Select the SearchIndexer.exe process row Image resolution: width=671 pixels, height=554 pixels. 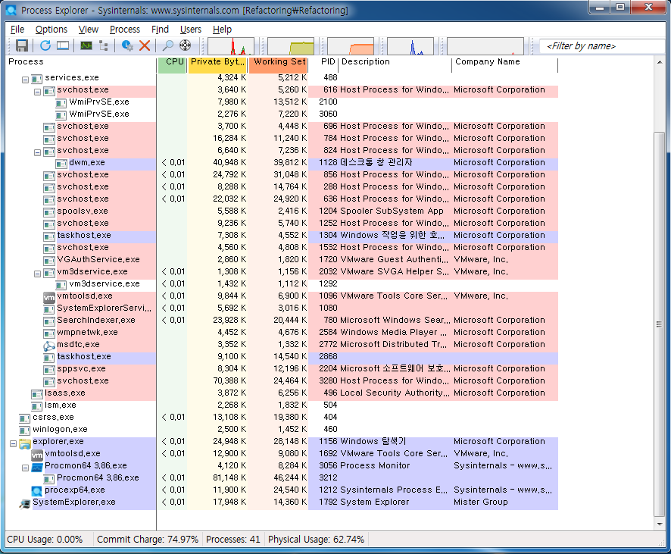[x=282, y=321]
